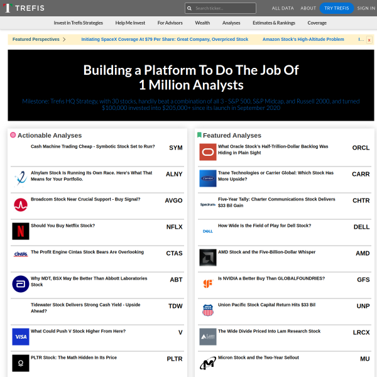Screen dimensions: 377x377
Task: Click Featured Perspectives label
Action: [x=36, y=39]
